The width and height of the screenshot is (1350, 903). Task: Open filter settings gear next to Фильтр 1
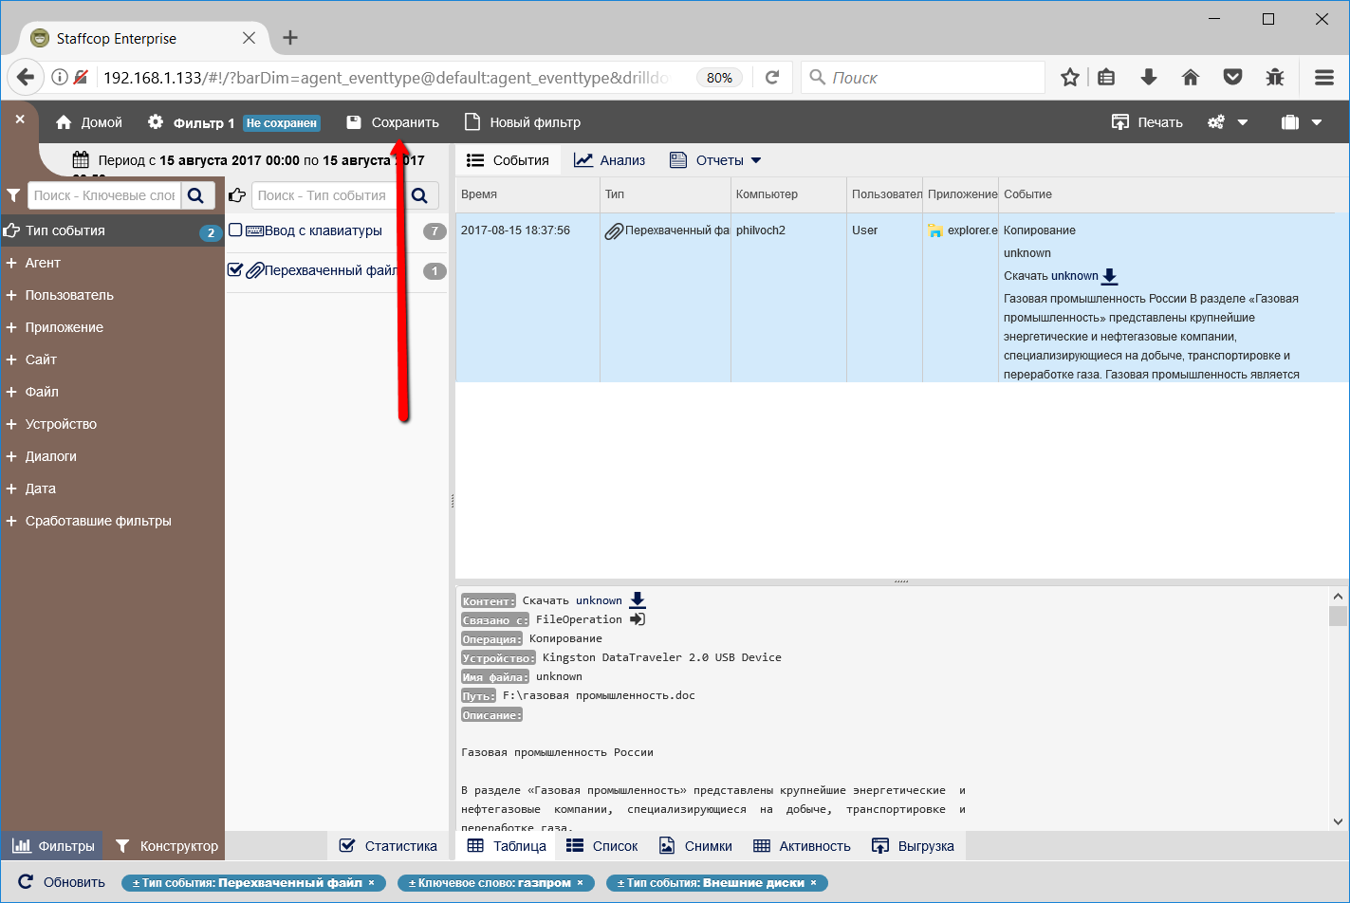[x=156, y=122]
